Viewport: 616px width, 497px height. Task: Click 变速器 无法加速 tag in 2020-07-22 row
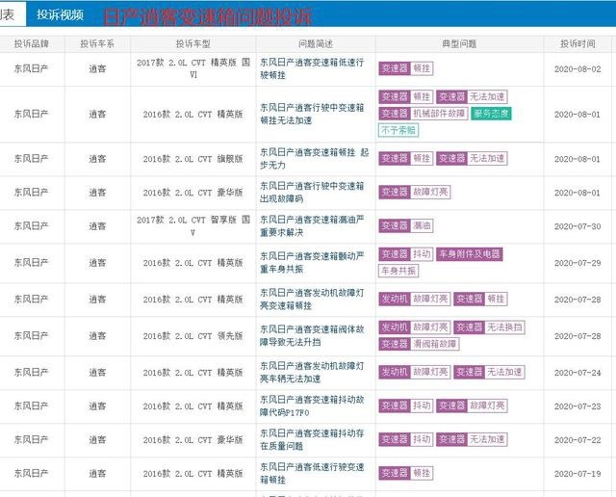coord(472,439)
